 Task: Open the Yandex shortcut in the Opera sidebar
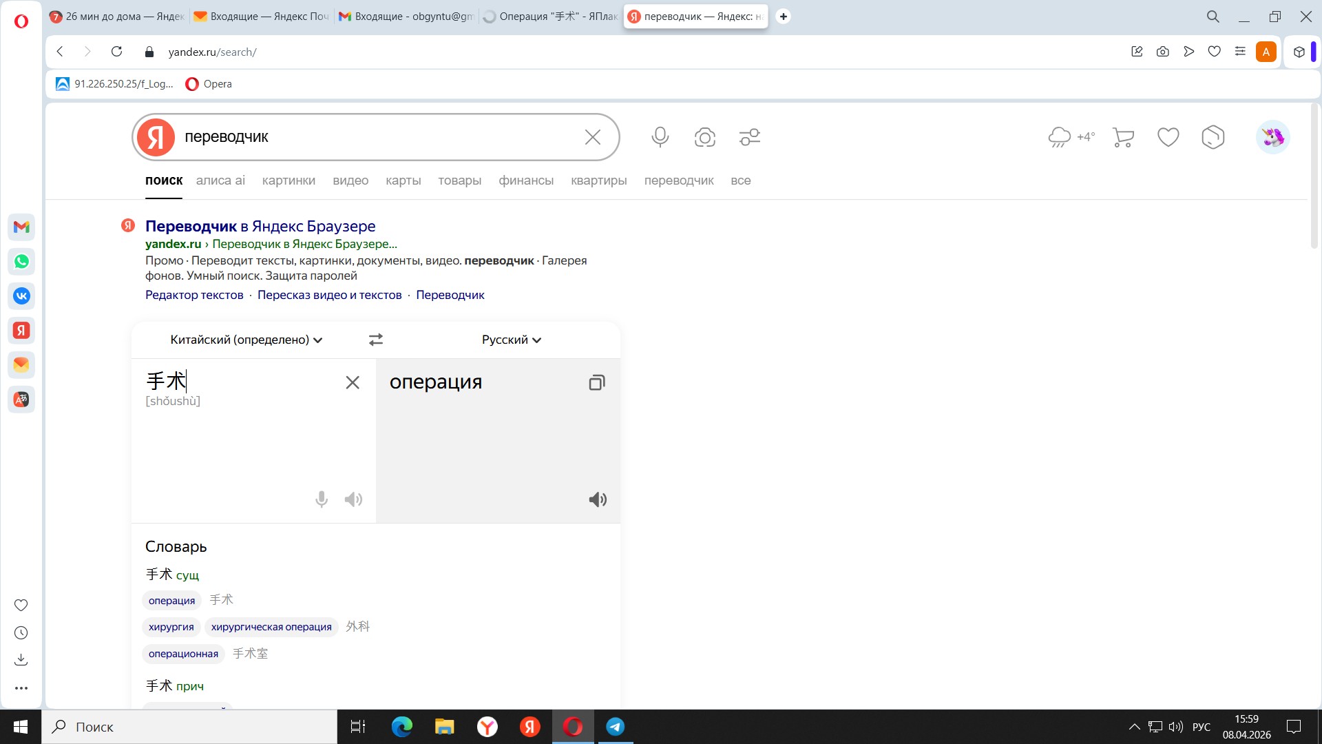point(21,330)
